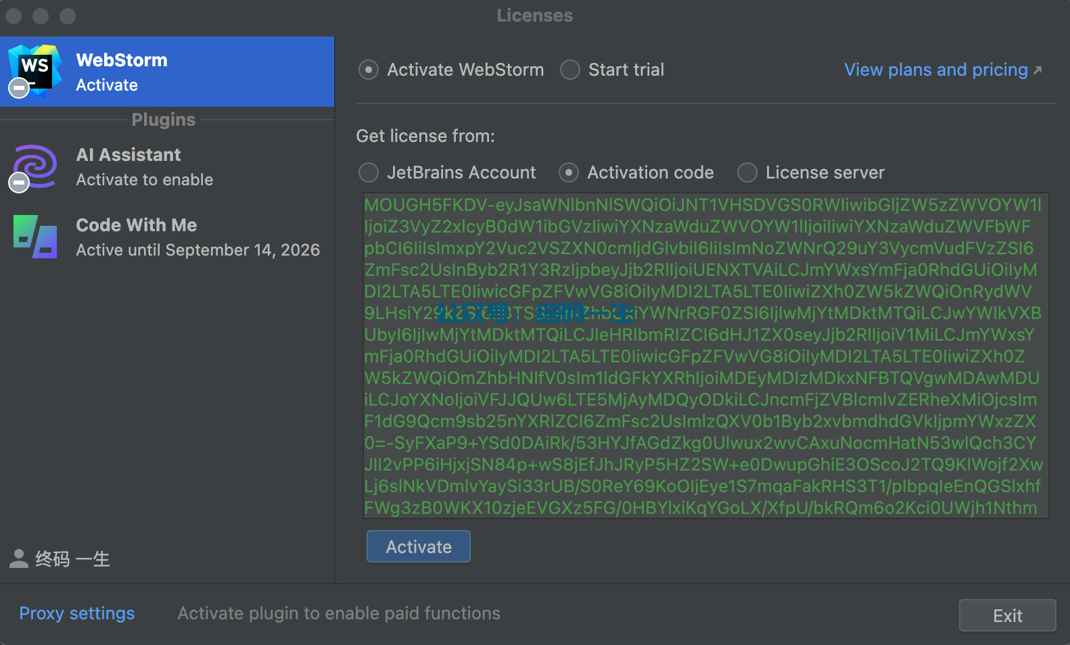Click the 终码 一生 account name

click(72, 559)
